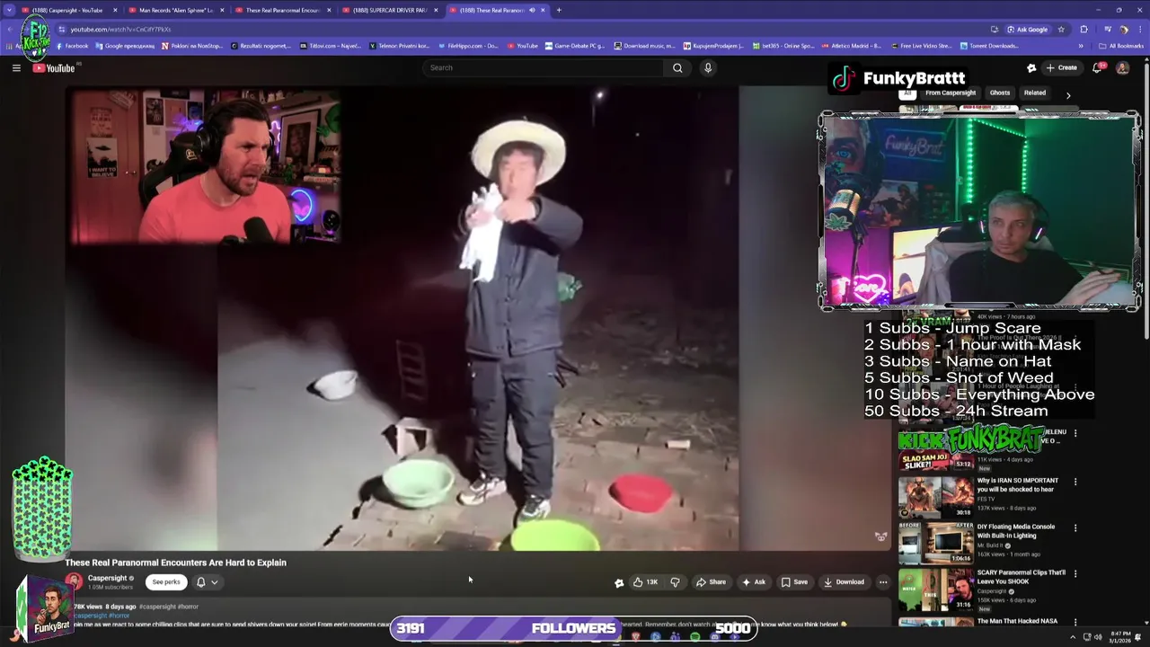Viewport: 1150px width, 647px height.
Task: Open the browser extensions puzzle icon
Action: click(1084, 29)
